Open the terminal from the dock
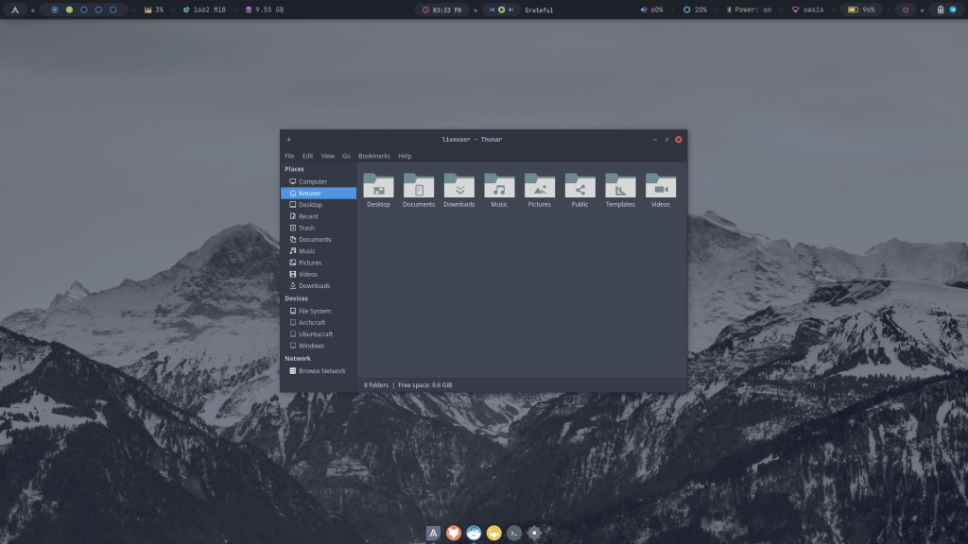 513,533
